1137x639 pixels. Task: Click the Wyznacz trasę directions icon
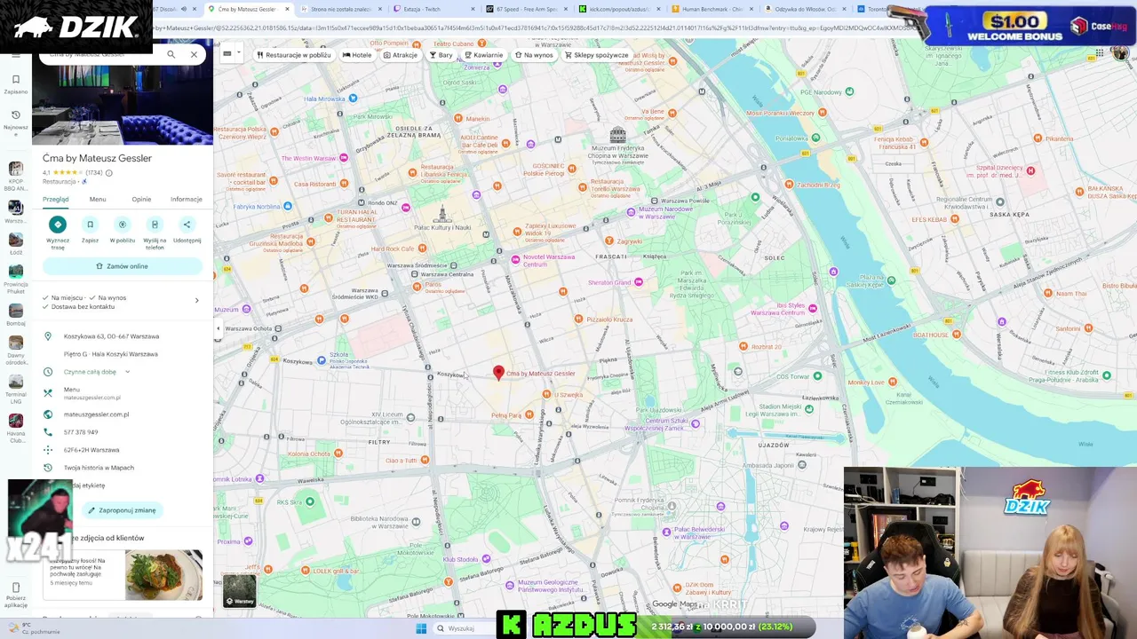[x=58, y=225]
